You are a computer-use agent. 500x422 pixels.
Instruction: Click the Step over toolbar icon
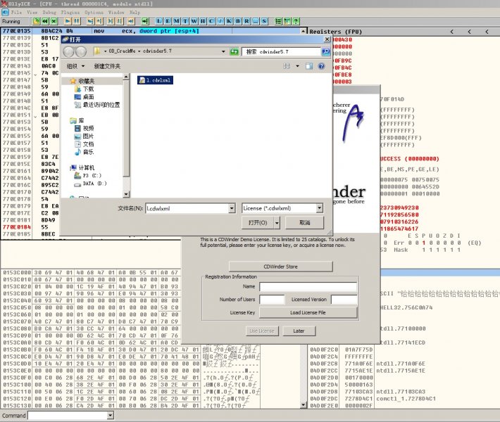[99, 21]
